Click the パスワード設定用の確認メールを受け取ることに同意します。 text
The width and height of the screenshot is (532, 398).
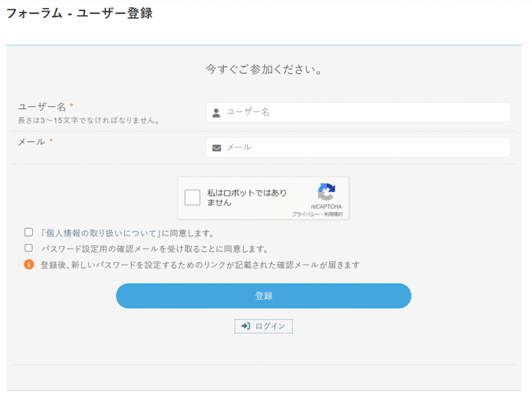(x=155, y=249)
